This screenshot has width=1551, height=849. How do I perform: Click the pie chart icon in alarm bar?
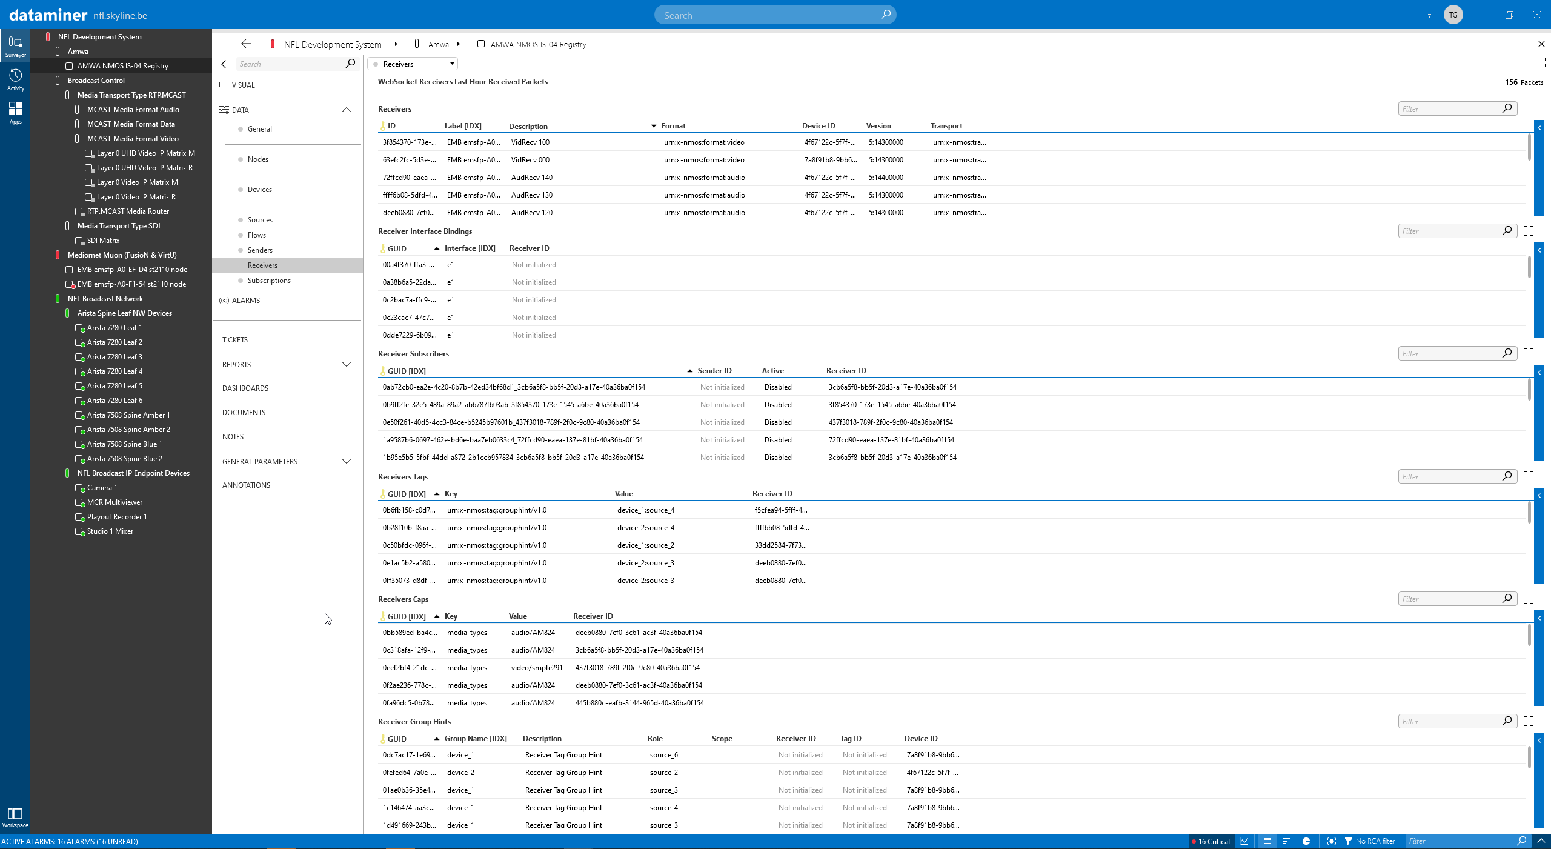1306,841
